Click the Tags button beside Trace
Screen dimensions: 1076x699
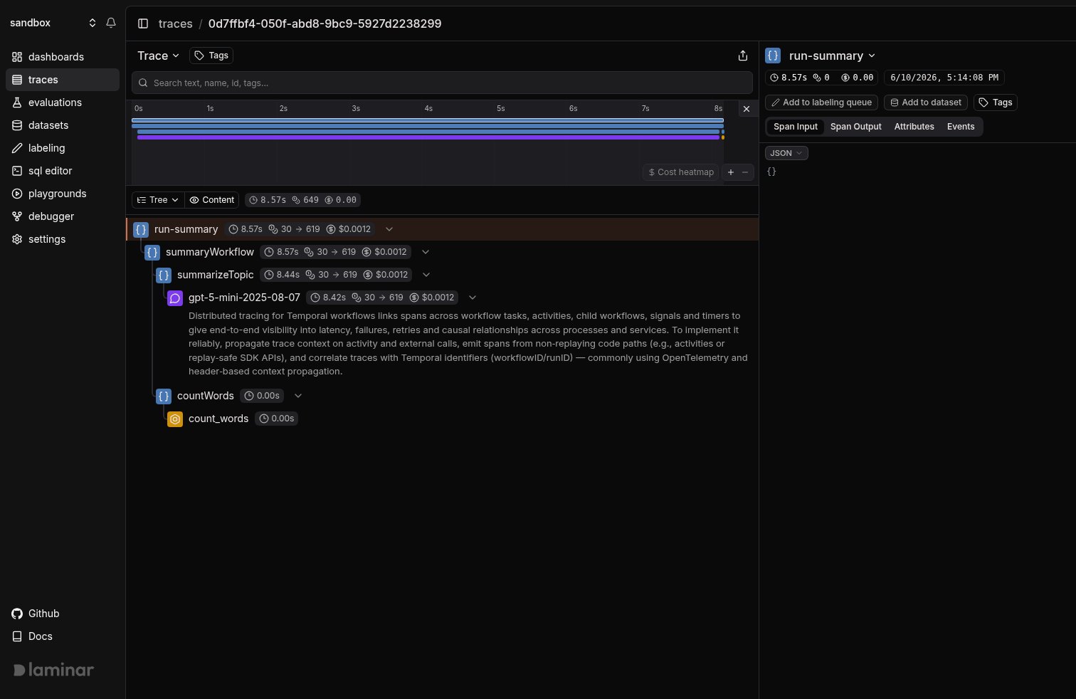[211, 56]
